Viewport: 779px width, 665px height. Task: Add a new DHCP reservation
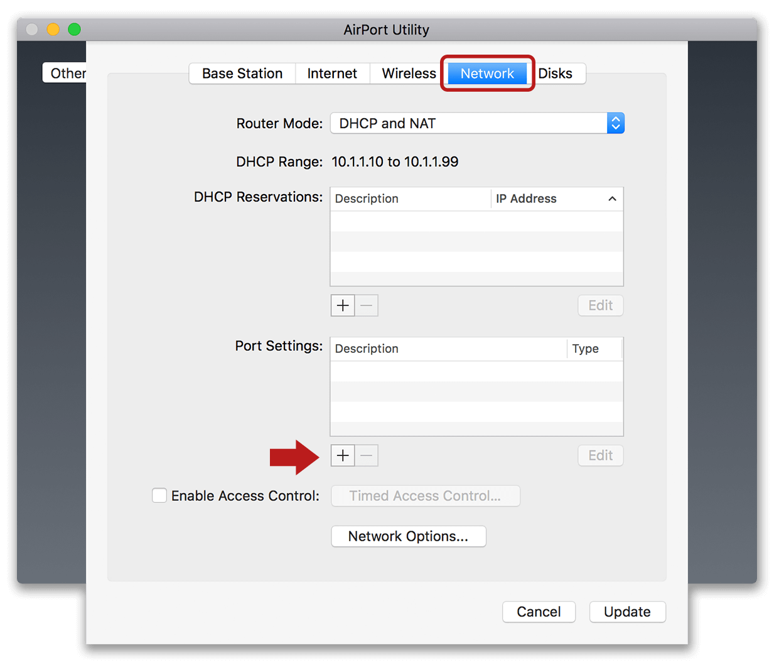[342, 305]
